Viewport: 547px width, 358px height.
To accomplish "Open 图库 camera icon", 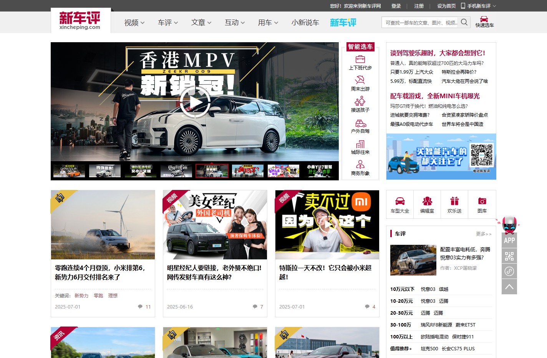I will click(x=482, y=201).
